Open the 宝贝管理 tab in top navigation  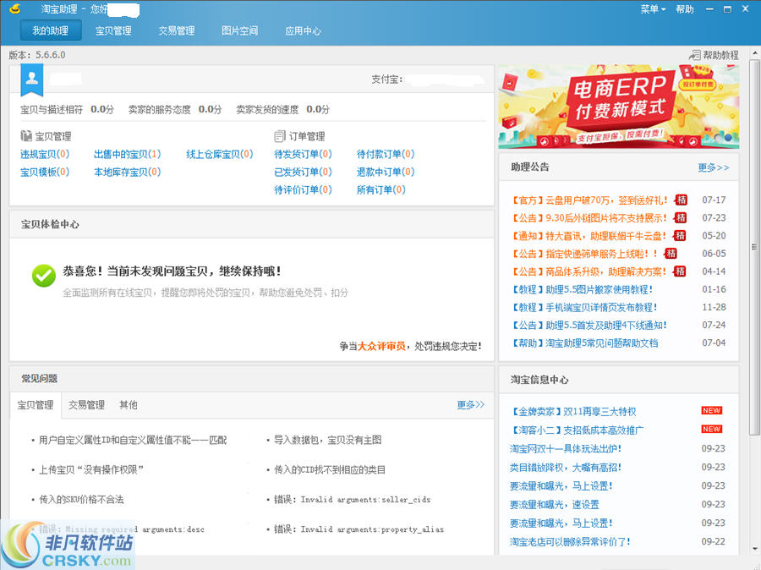(x=113, y=30)
